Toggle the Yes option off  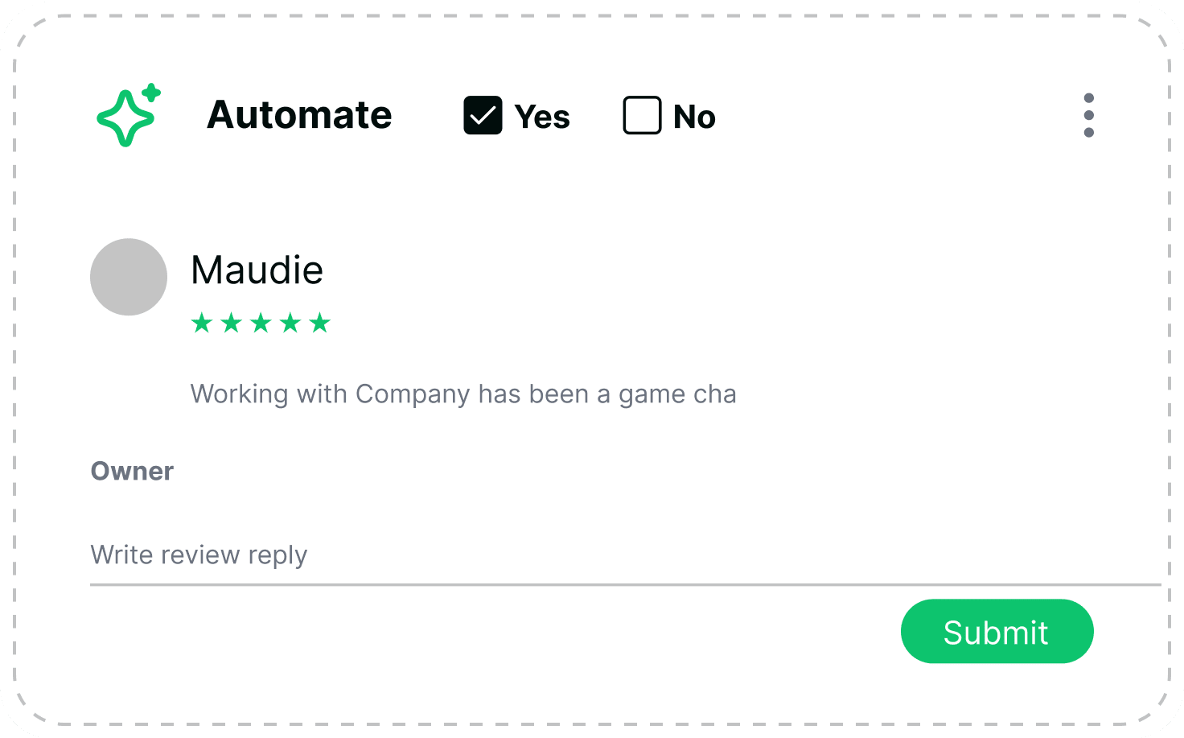tap(483, 115)
